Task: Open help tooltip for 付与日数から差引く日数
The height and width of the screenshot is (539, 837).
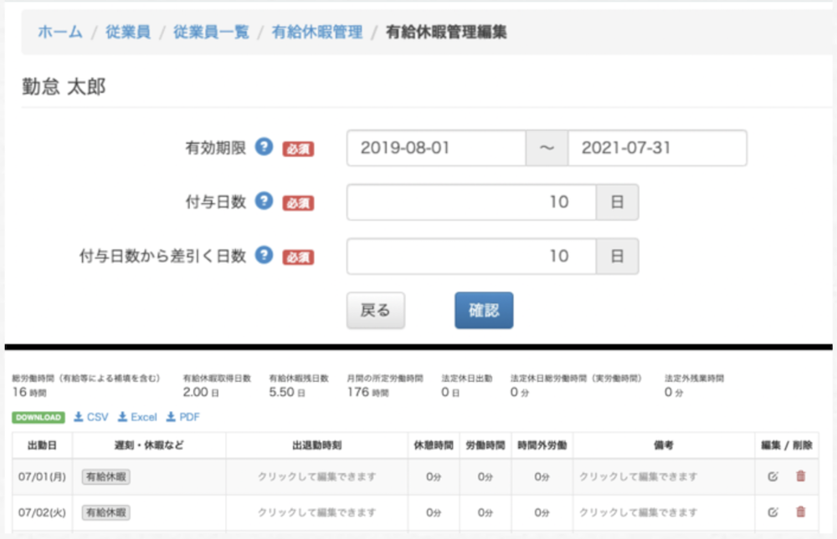Action: tap(264, 256)
